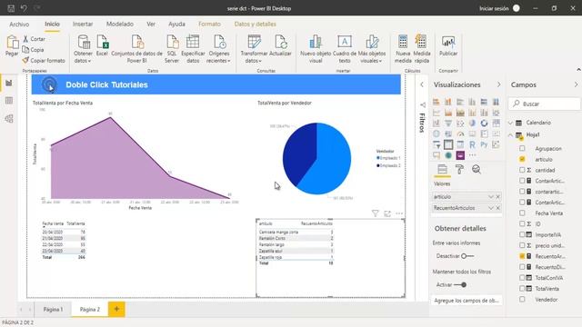This screenshot has height=327, width=582.
Task: Collapse the Visualizaciones pane
Action: tap(498, 84)
